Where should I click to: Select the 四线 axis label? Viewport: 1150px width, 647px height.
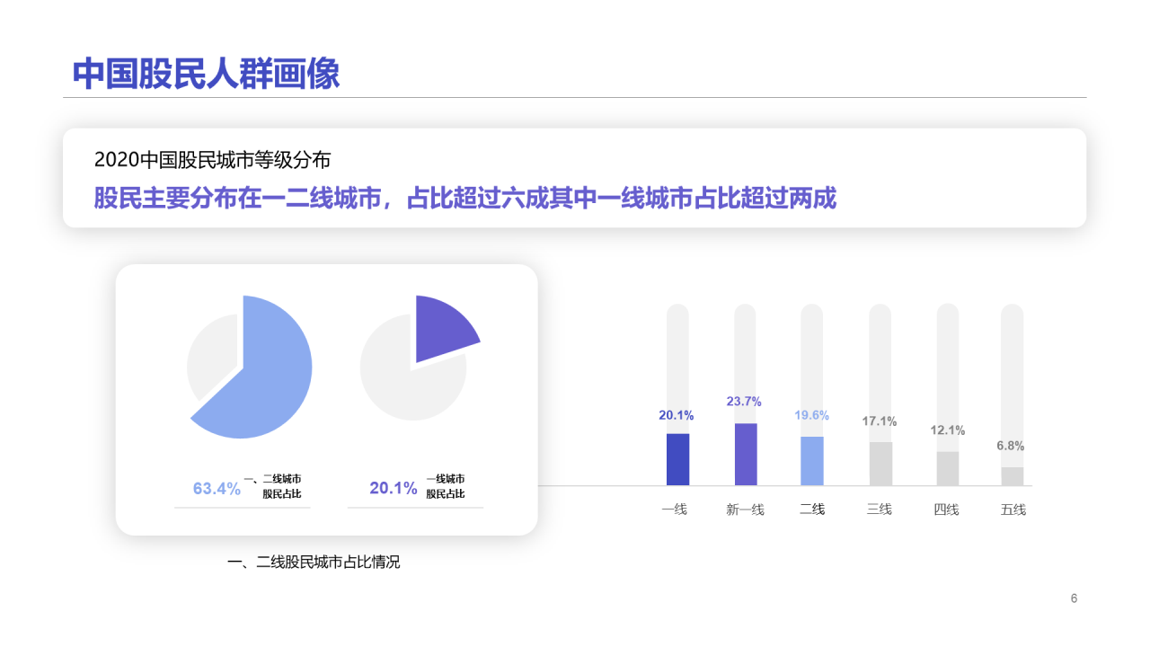click(946, 510)
